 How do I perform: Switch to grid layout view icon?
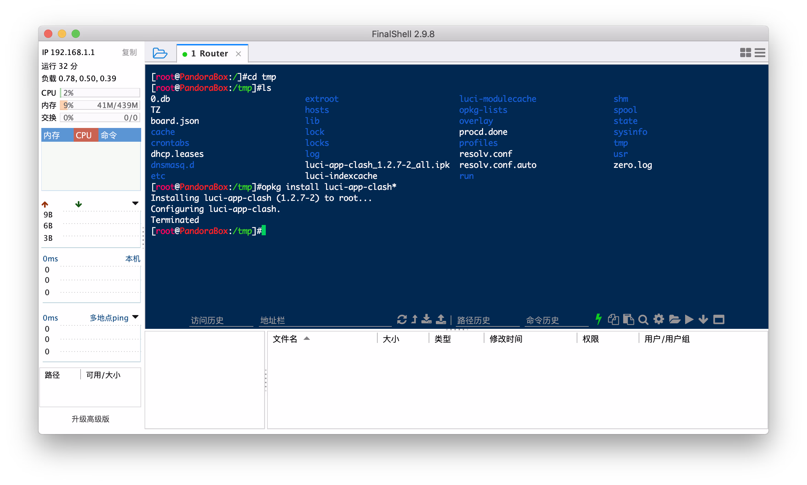[x=745, y=53]
